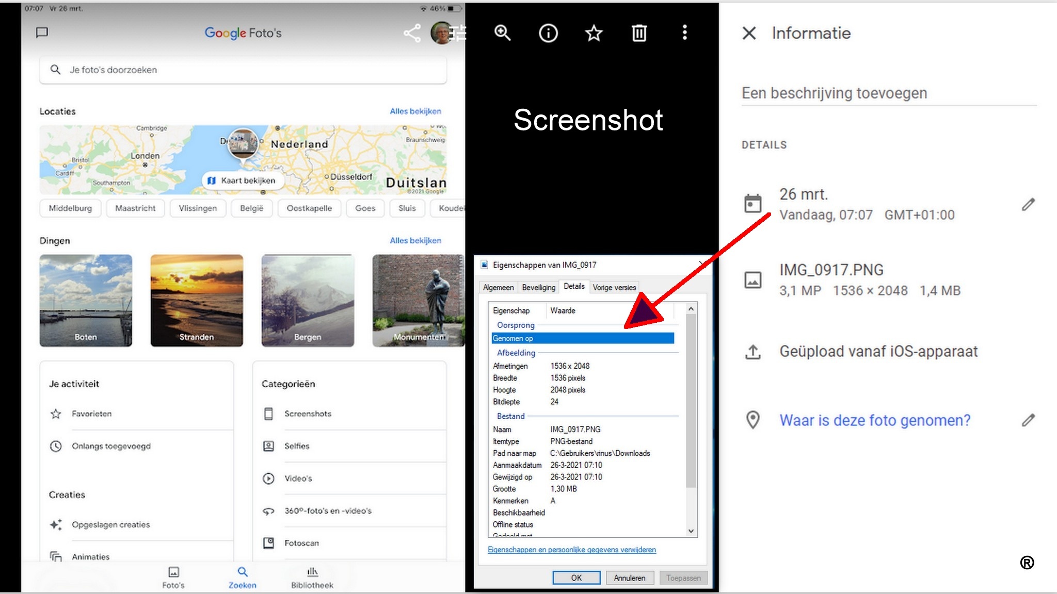Viewport: 1057px width, 594px height.
Task: Switch to Beveiliging tab
Action: [538, 287]
